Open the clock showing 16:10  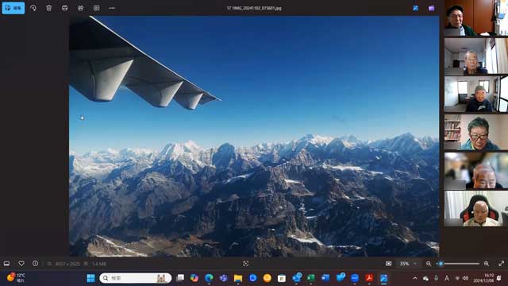pos(483,278)
